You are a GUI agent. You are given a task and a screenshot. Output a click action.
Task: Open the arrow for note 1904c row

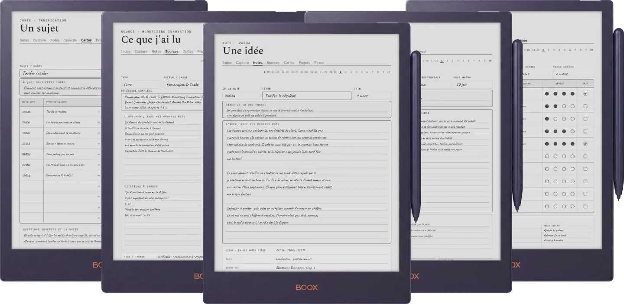pyautogui.click(x=99, y=133)
